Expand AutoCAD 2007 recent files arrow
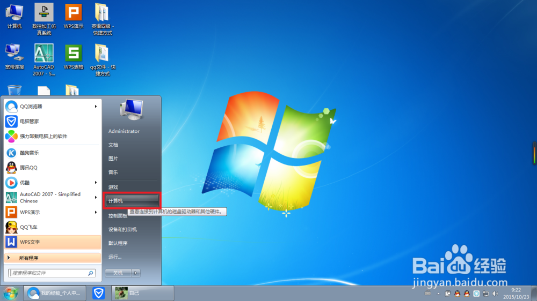537x301 pixels. pyautogui.click(x=96, y=198)
